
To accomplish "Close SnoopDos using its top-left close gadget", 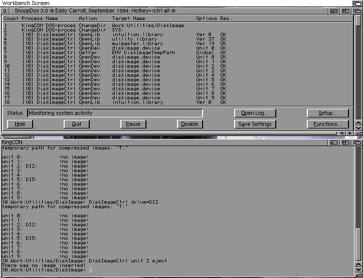I will click(x=5, y=11).
